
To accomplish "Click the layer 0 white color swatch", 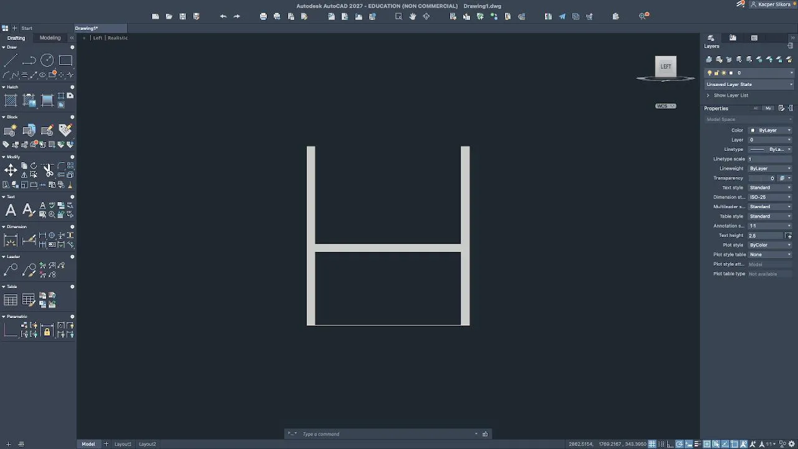I will [731, 73].
